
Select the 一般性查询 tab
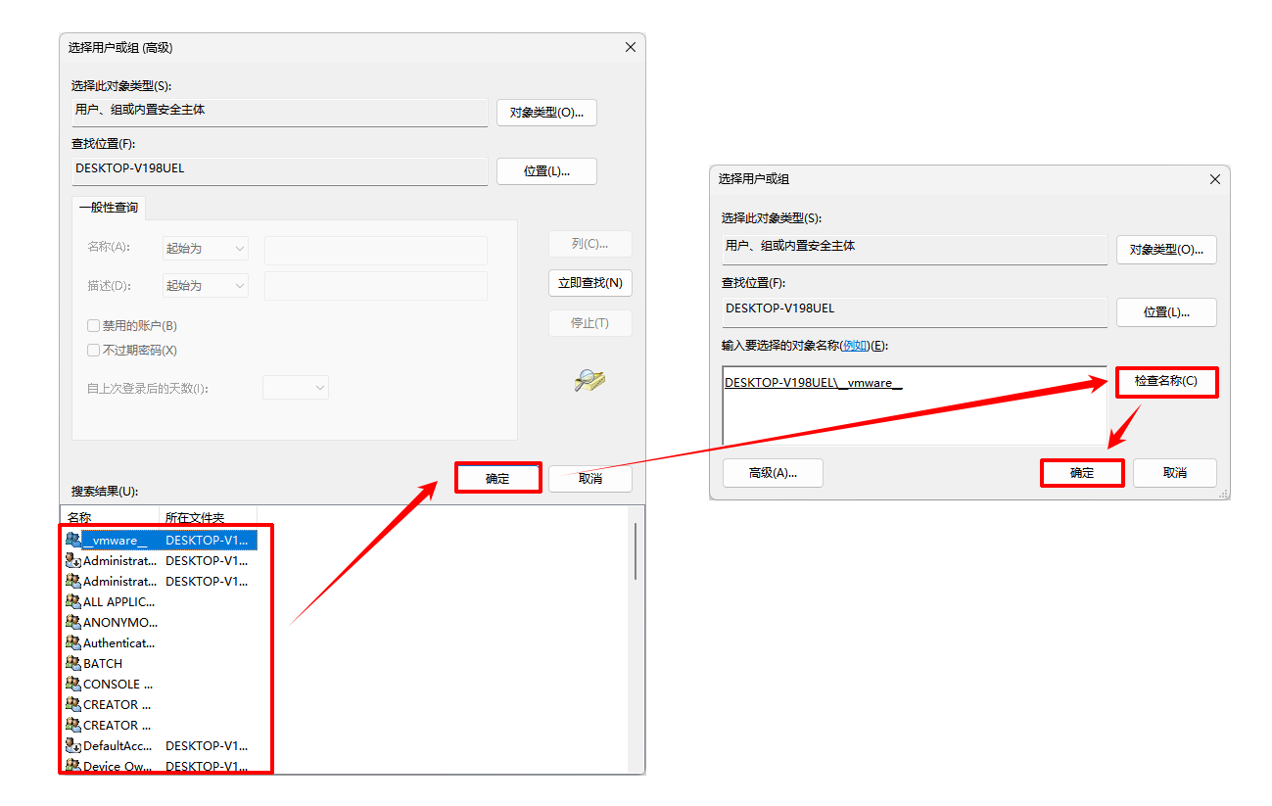[x=109, y=208]
